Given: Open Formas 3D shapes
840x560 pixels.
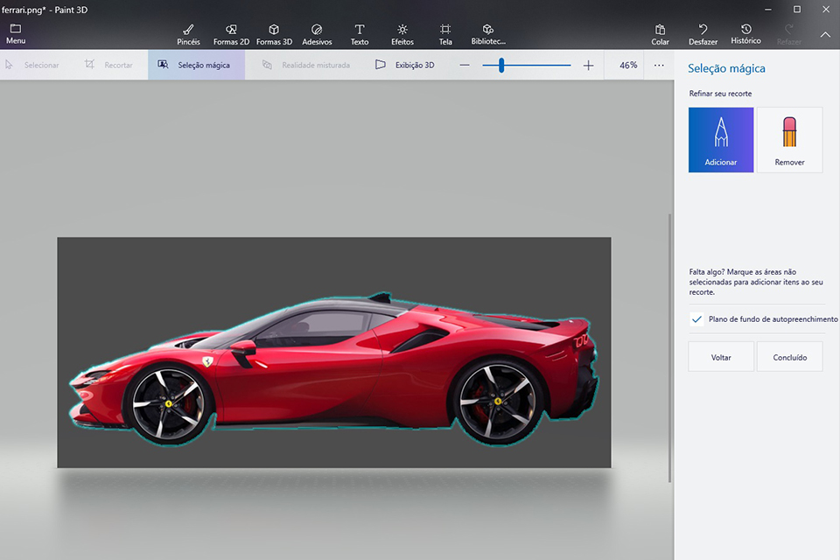Looking at the screenshot, I should [274, 34].
